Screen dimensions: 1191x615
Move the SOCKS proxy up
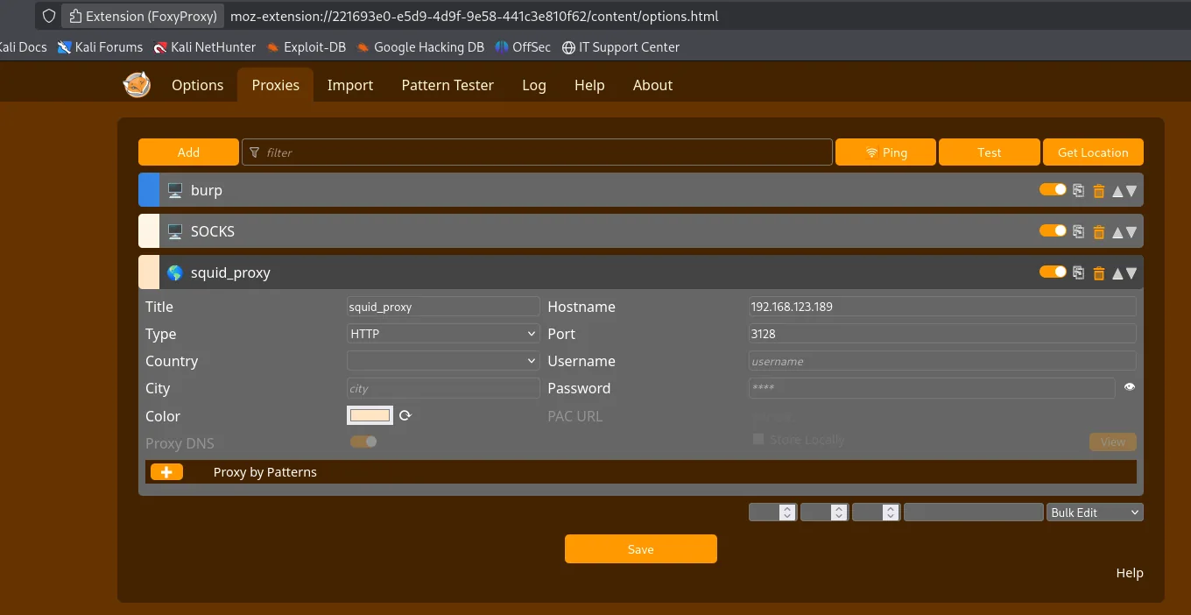coord(1117,231)
